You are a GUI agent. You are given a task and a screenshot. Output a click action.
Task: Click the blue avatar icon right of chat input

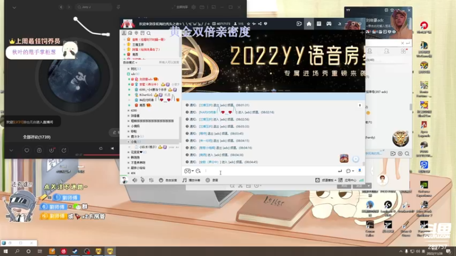click(x=360, y=171)
